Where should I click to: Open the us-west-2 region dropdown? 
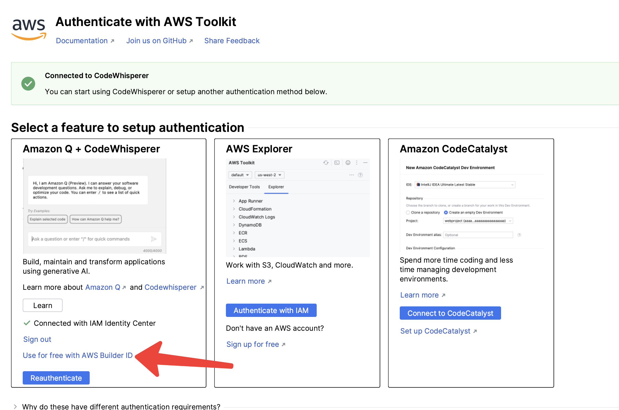[x=269, y=175]
